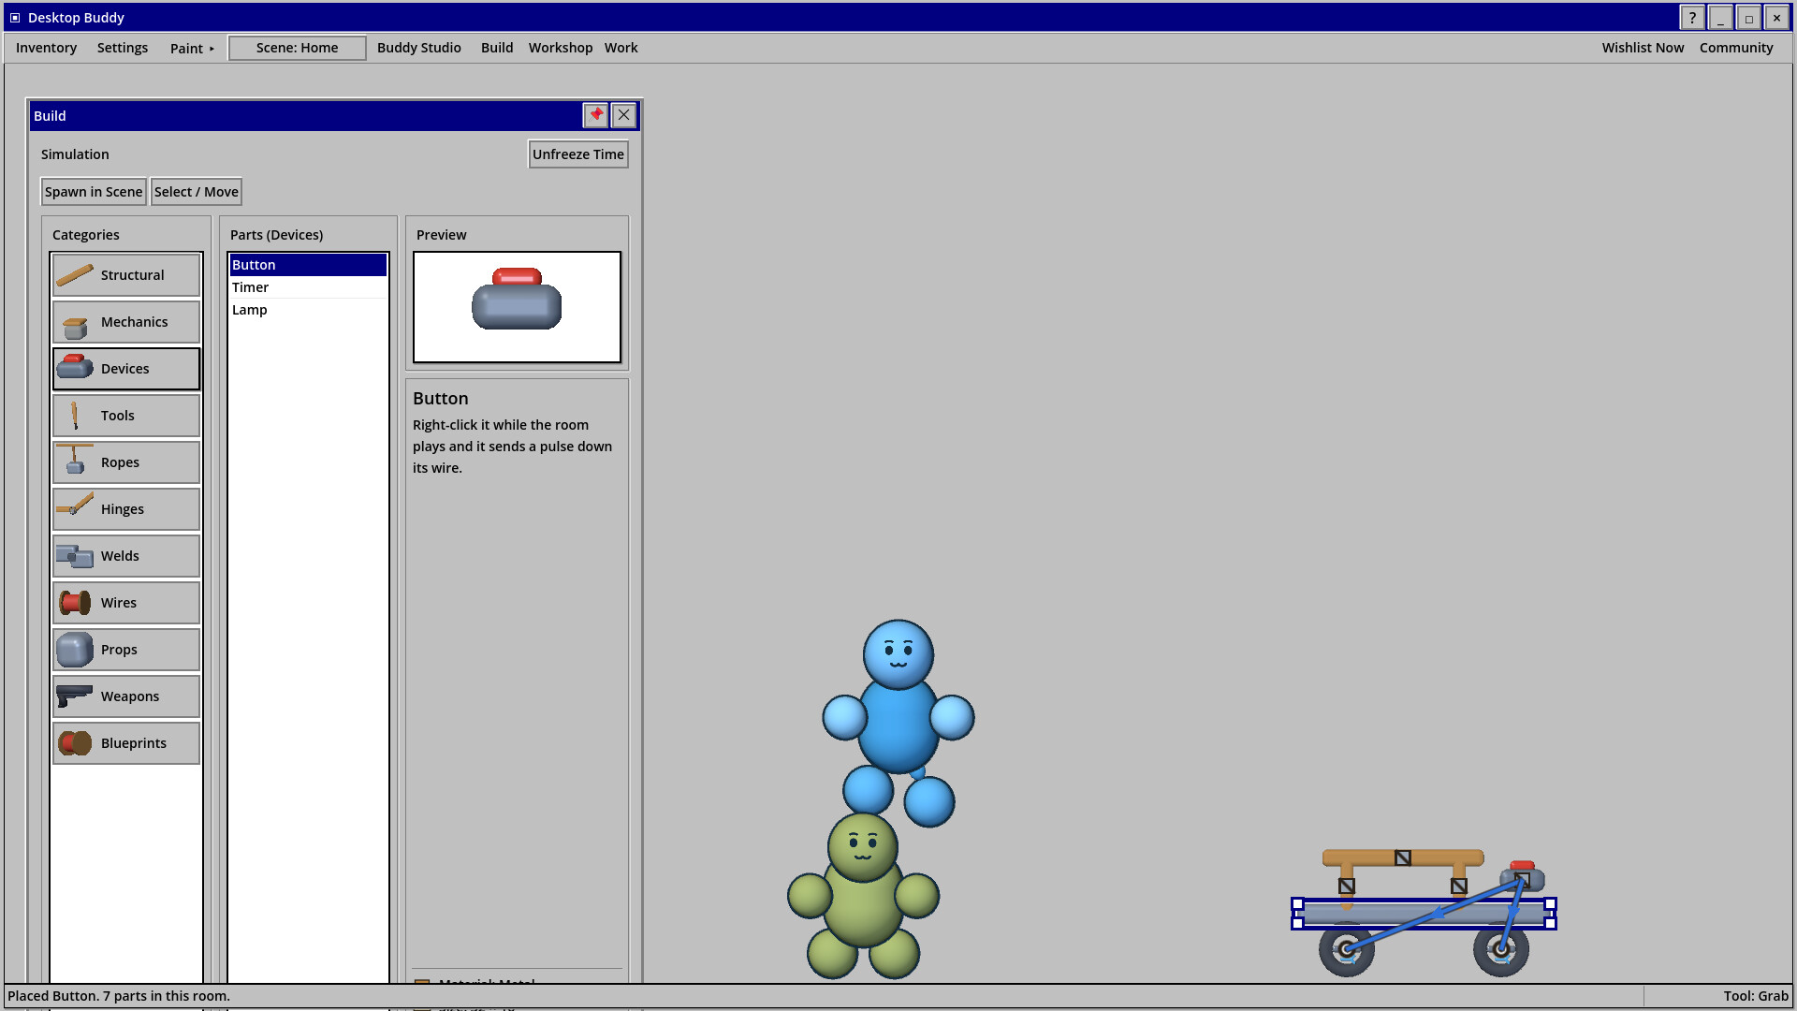Click the green buddy character's head

point(862,847)
